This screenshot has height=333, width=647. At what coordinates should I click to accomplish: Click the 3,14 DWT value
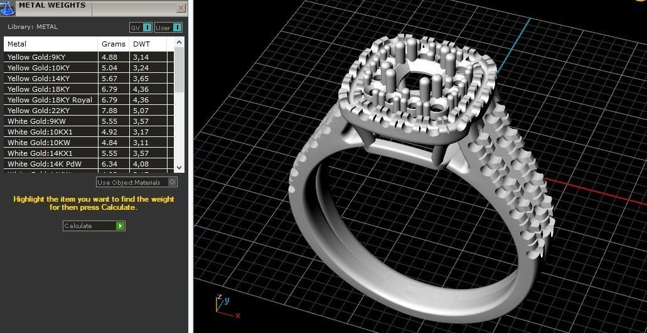141,57
